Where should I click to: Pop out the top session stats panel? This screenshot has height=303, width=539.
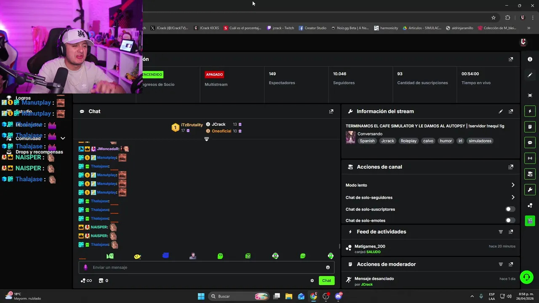point(511,59)
